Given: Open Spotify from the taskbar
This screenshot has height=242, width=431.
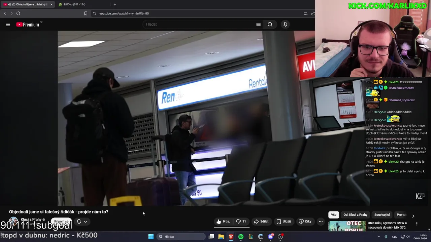Looking at the screenshot, I should pyautogui.click(x=241, y=237).
